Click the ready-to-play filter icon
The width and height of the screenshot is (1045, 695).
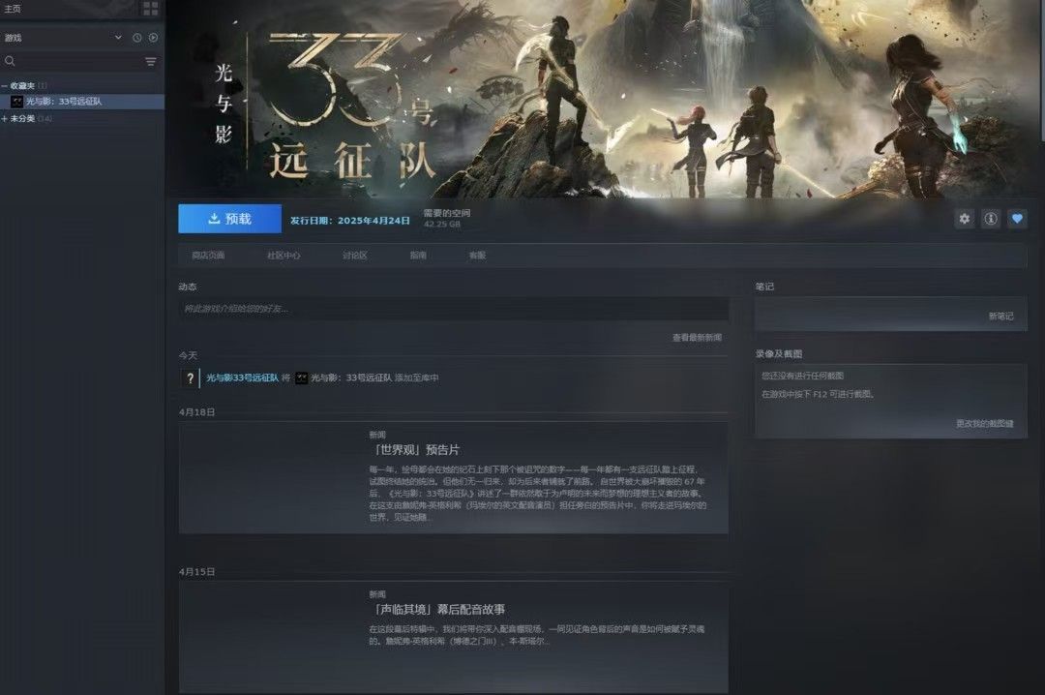click(153, 38)
